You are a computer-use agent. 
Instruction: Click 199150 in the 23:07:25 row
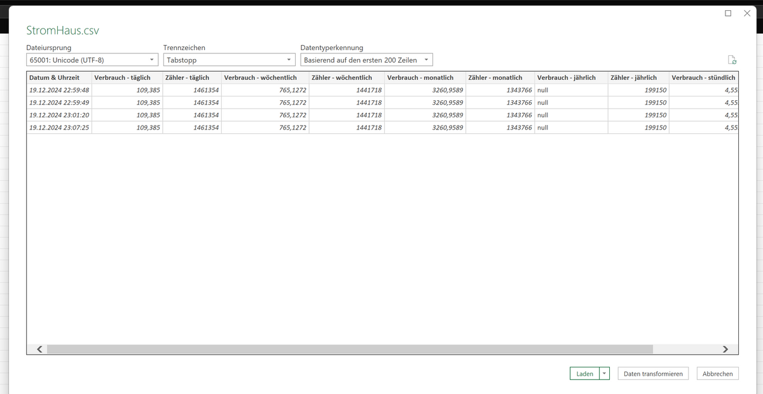coord(638,128)
